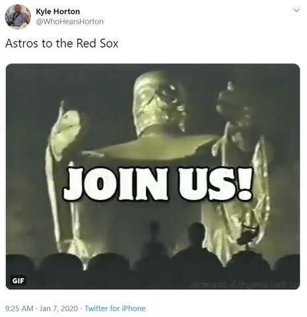Screen dimensions: 307x317
Task: Expand the tweet options chevron menu
Action: [296, 10]
